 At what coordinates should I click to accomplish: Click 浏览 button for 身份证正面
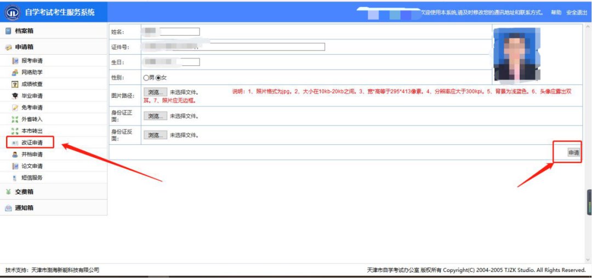coord(155,116)
